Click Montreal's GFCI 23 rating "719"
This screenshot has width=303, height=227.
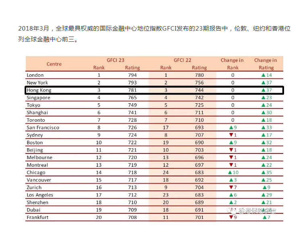click(133, 165)
